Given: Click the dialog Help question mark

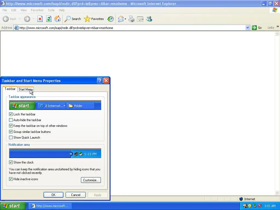Looking at the screenshot, I should [x=100, y=81].
